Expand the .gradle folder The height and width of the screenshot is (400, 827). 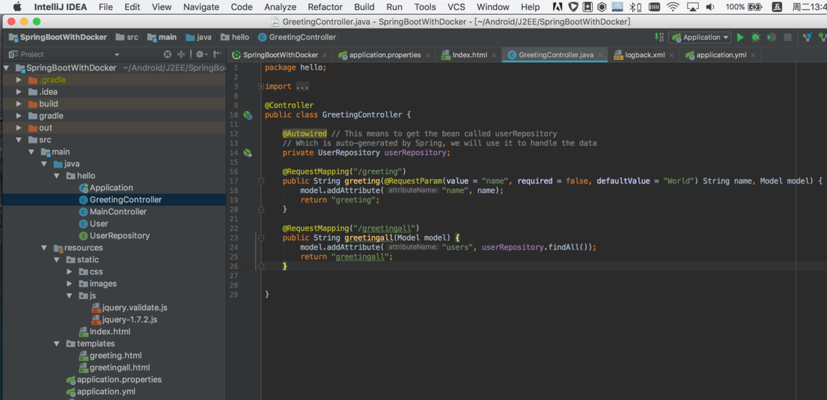(x=19, y=80)
